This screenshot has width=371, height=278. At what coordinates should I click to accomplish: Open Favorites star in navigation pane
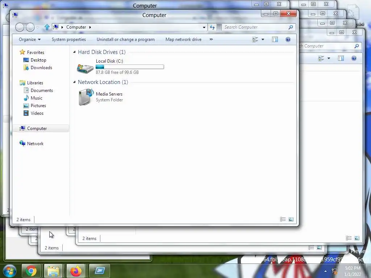[x=22, y=52]
